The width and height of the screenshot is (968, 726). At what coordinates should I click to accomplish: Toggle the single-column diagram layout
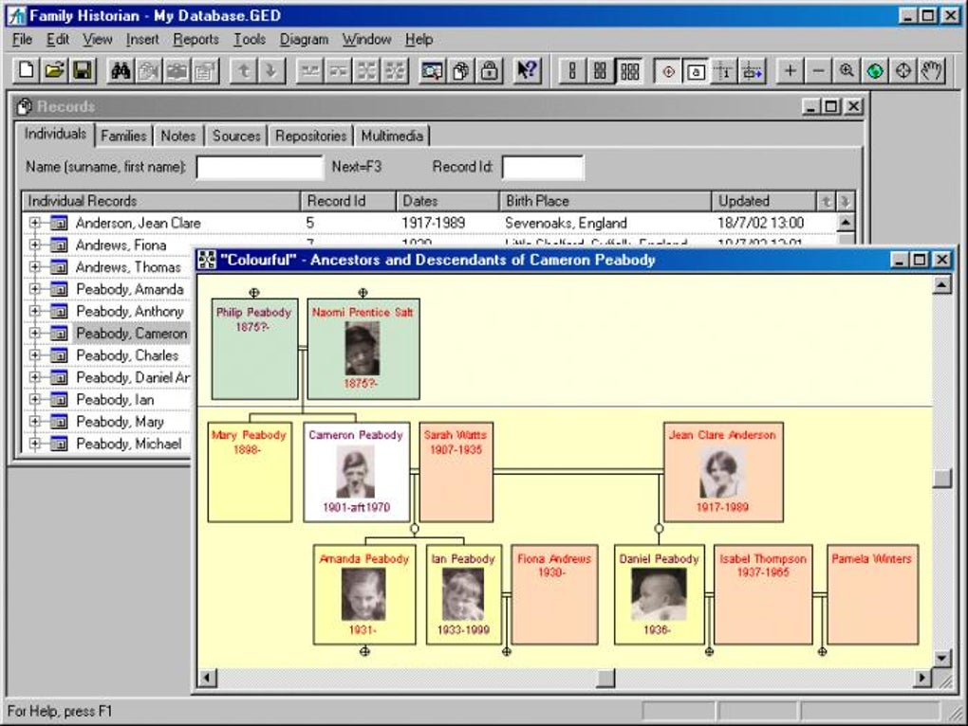pyautogui.click(x=570, y=68)
